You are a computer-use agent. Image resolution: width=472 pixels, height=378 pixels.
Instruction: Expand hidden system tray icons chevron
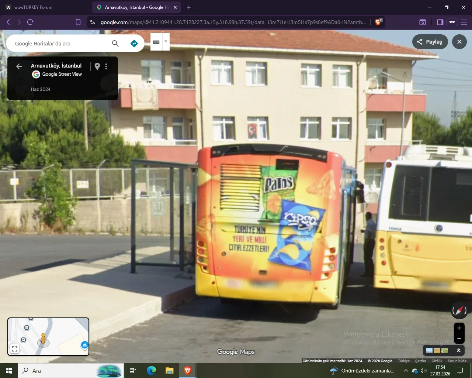click(x=406, y=371)
